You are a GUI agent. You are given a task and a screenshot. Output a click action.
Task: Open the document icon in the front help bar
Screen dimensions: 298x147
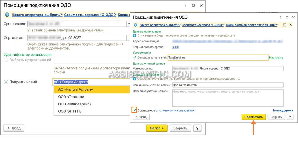(285, 25)
